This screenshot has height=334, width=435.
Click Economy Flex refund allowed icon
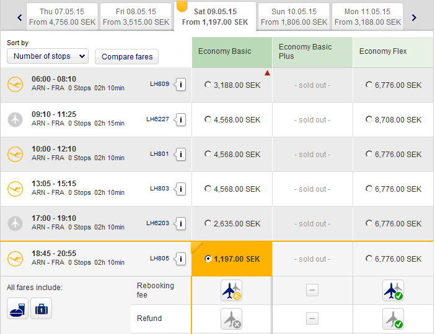click(392, 319)
